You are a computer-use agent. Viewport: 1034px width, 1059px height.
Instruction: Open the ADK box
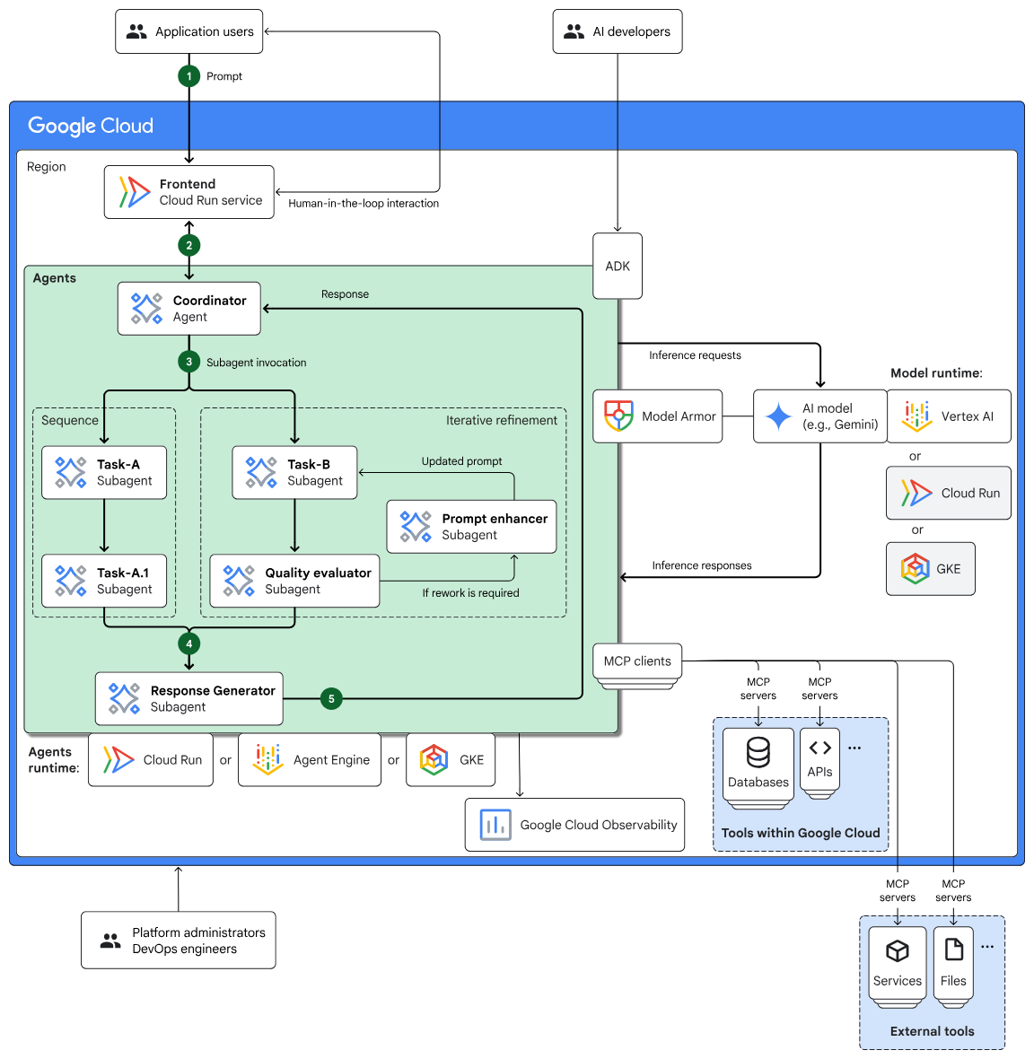(x=617, y=266)
